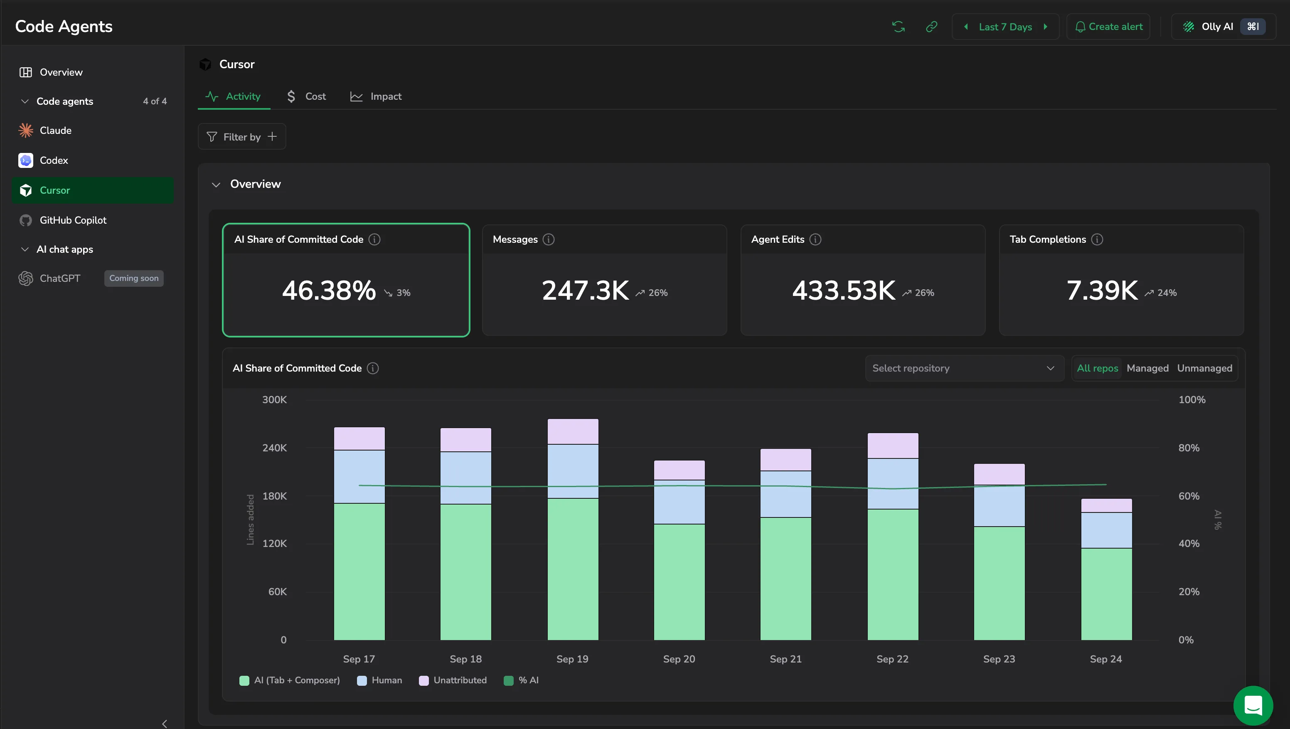The image size is (1290, 729).
Task: Open info icon next to Messages
Action: 549,239
